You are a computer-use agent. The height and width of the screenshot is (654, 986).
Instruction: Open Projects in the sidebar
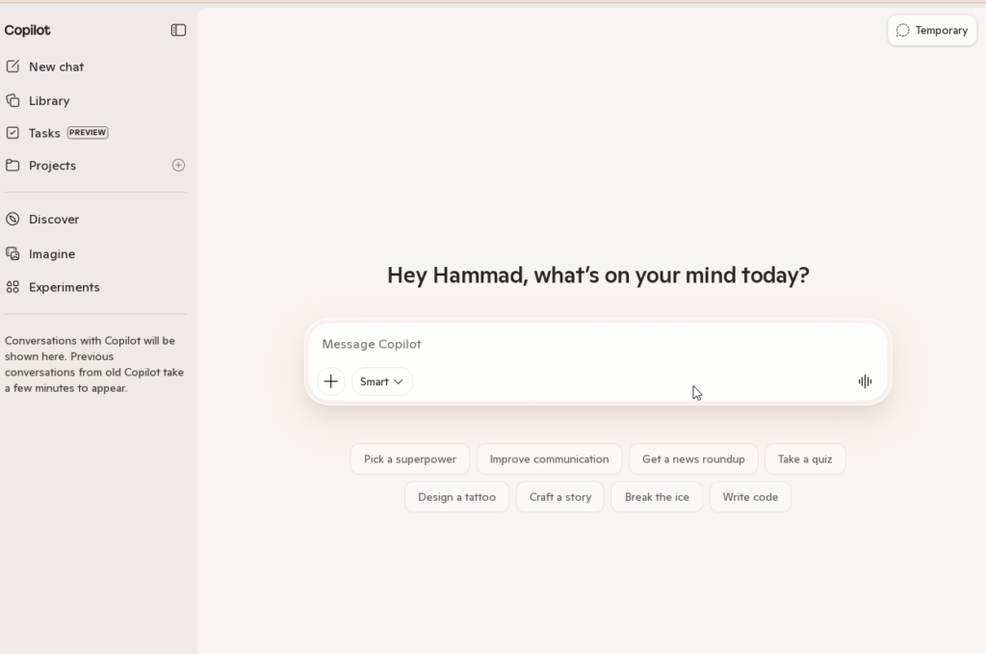coord(52,166)
